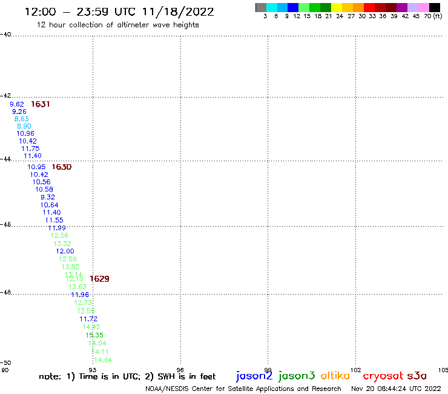Click the wave height value '9.26'
Screen dimensions: 448x394
click(19, 112)
